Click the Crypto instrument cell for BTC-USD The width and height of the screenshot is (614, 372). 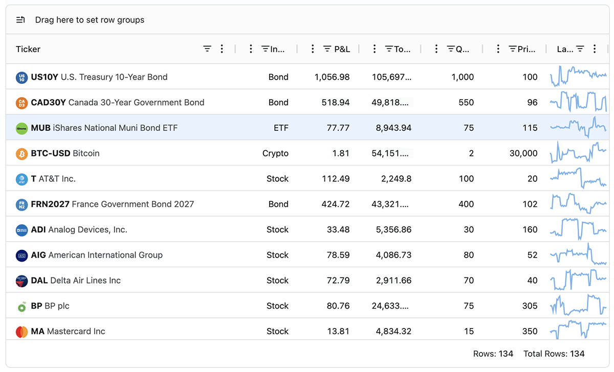tap(275, 153)
